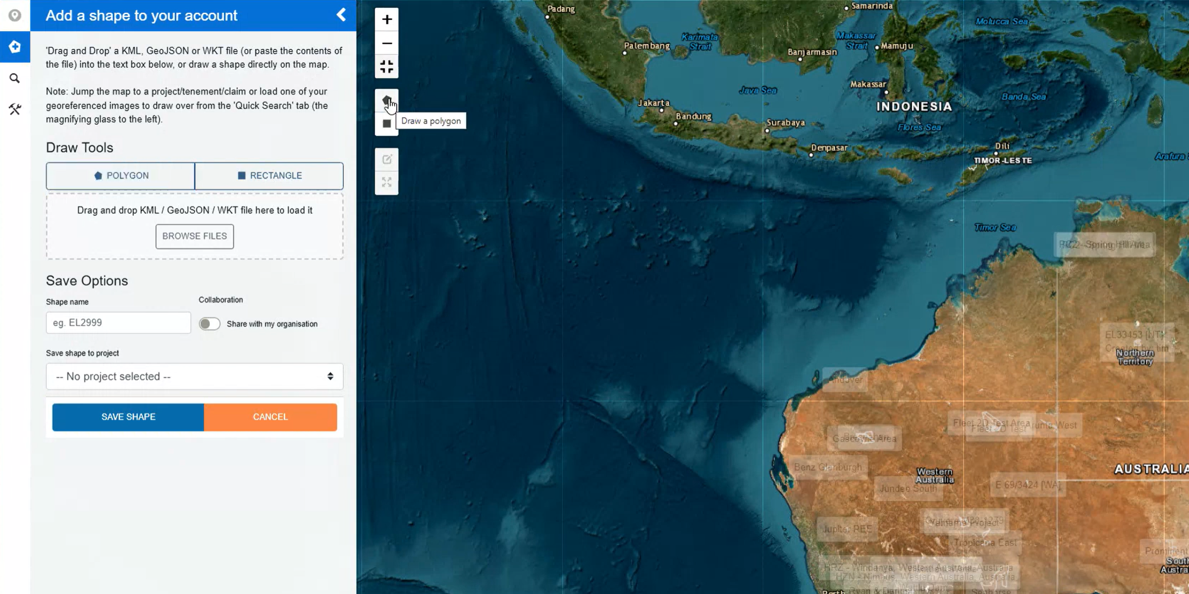Open the tools sidebar icon
This screenshot has height=594, width=1189.
(15, 109)
